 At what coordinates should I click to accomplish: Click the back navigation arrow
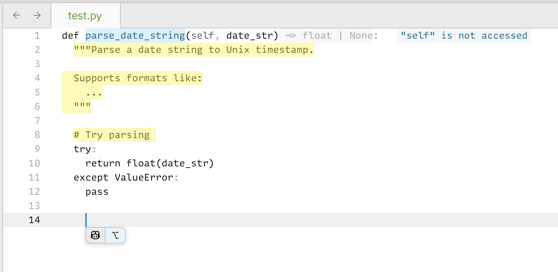point(16,15)
